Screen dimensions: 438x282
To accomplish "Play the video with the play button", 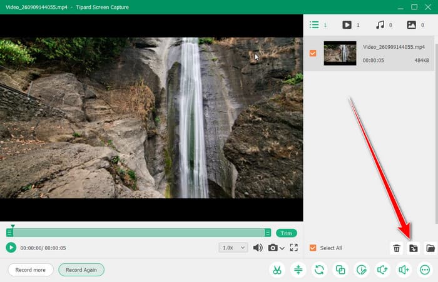I will [x=11, y=248].
